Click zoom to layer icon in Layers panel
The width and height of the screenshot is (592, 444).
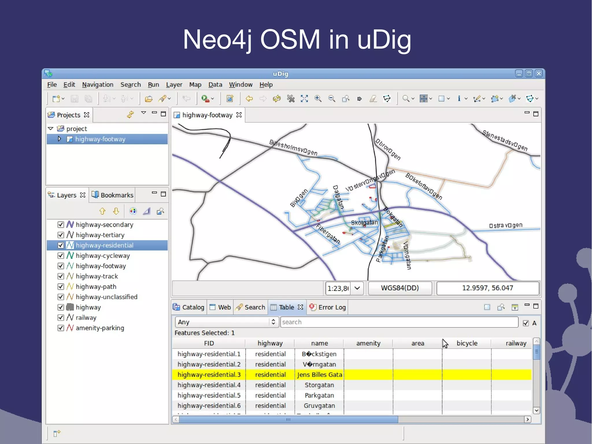[160, 211]
